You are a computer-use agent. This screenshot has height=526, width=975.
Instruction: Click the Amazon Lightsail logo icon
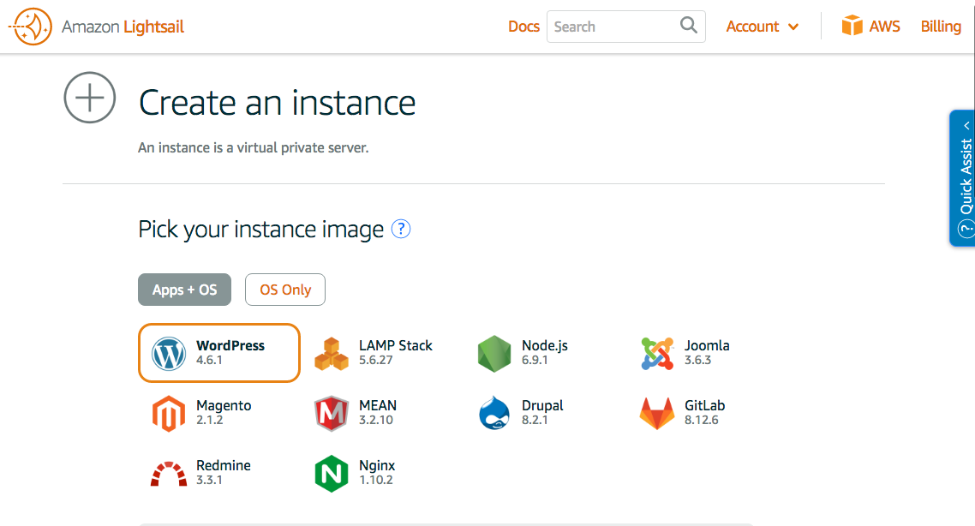[31, 27]
